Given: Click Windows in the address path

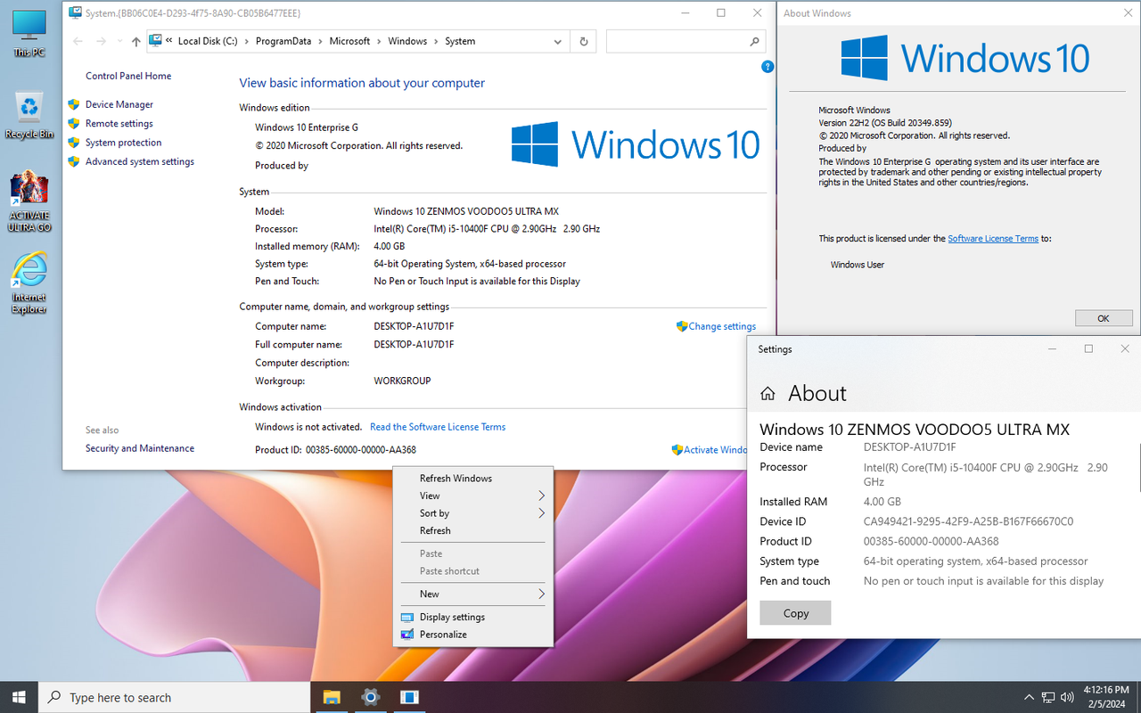Looking at the screenshot, I should [407, 41].
